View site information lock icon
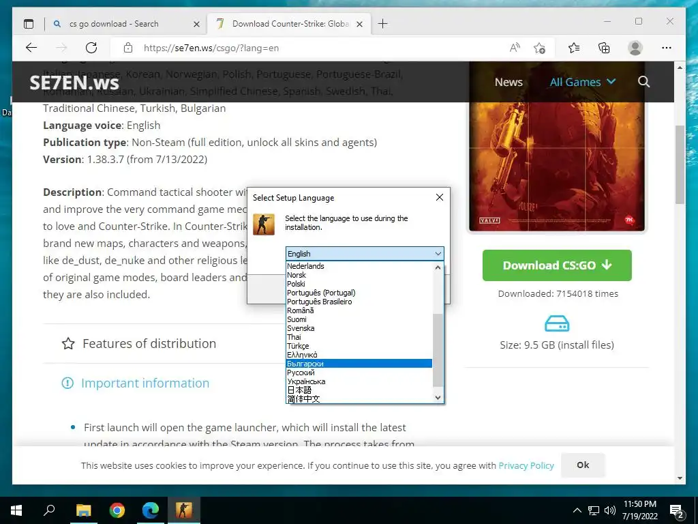Screen dimensions: 698x524 (x=128, y=48)
